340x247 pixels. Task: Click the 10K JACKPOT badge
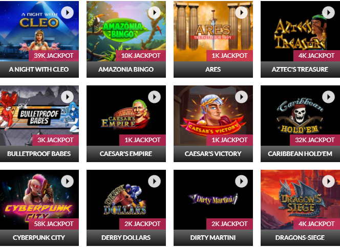point(141,56)
